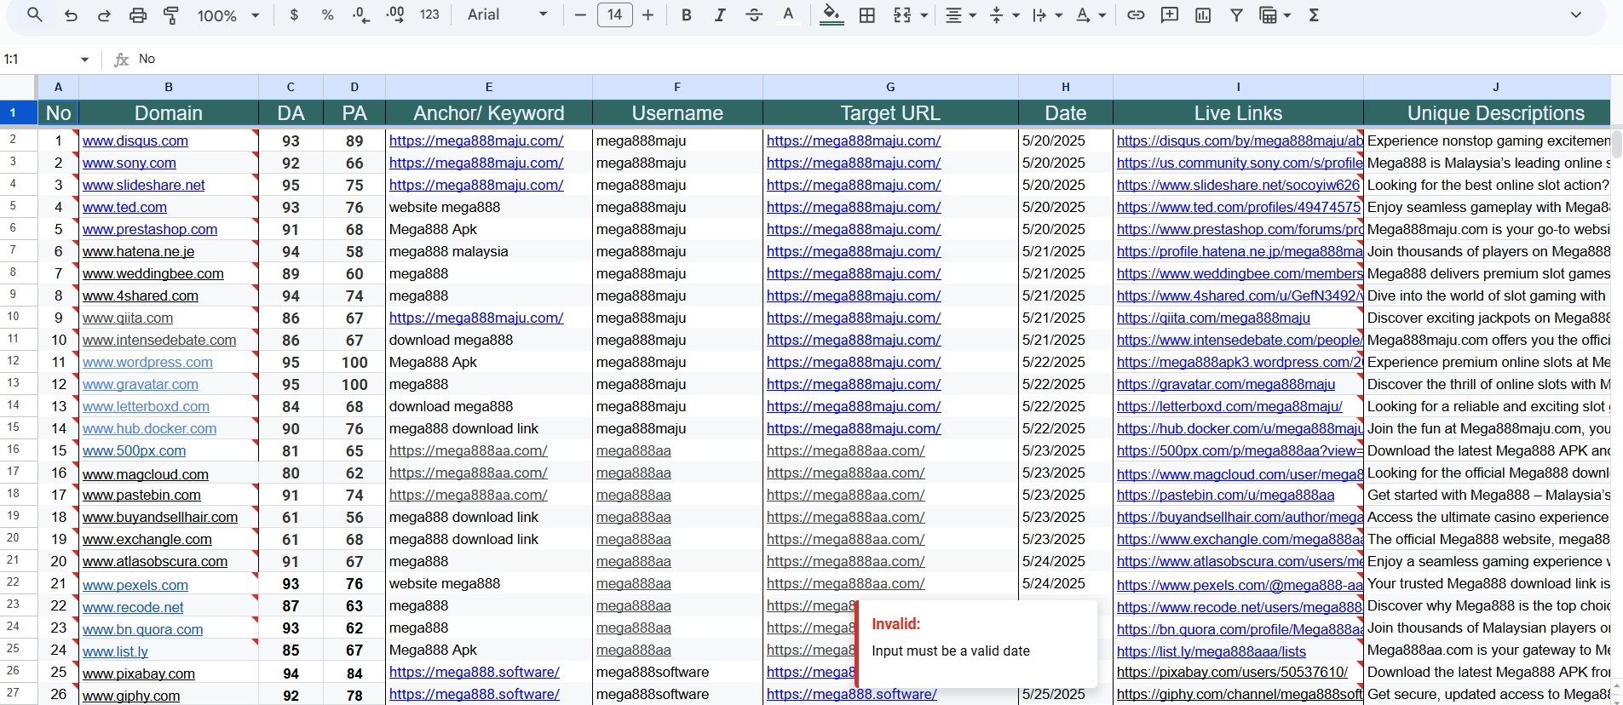Select row 12 header
This screenshot has width=1623, height=705.
click(19, 362)
